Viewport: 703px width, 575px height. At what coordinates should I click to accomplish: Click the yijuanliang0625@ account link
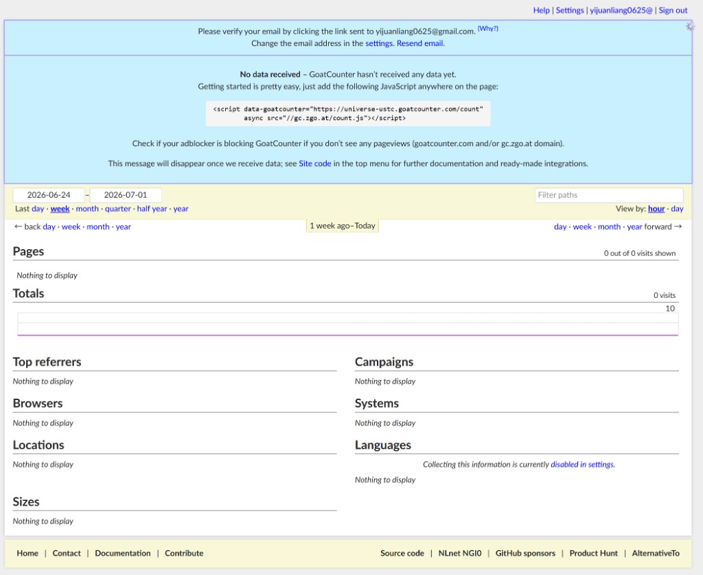pyautogui.click(x=621, y=10)
